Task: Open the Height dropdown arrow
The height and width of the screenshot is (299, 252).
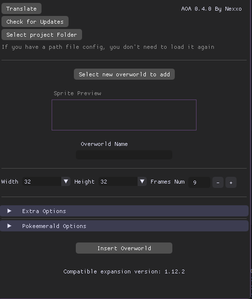Action: click(142, 181)
